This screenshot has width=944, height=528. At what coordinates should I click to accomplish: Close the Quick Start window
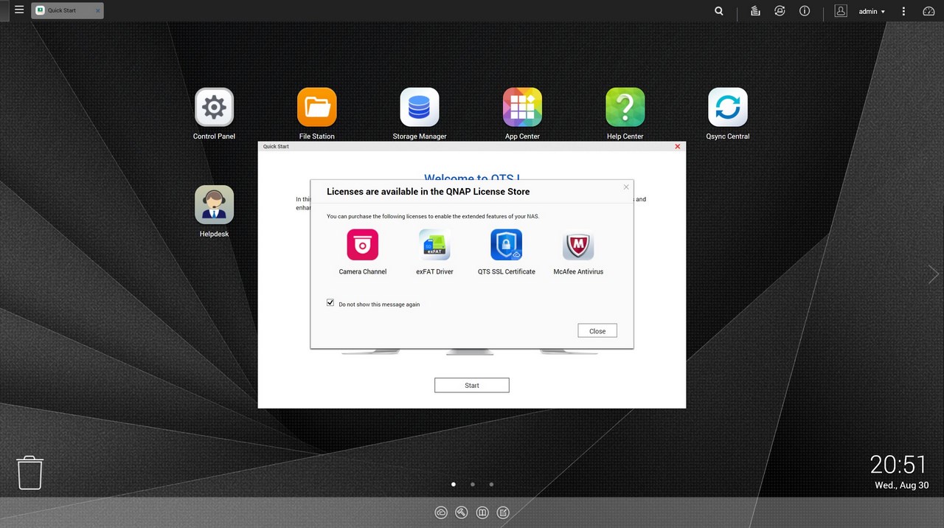(x=678, y=146)
